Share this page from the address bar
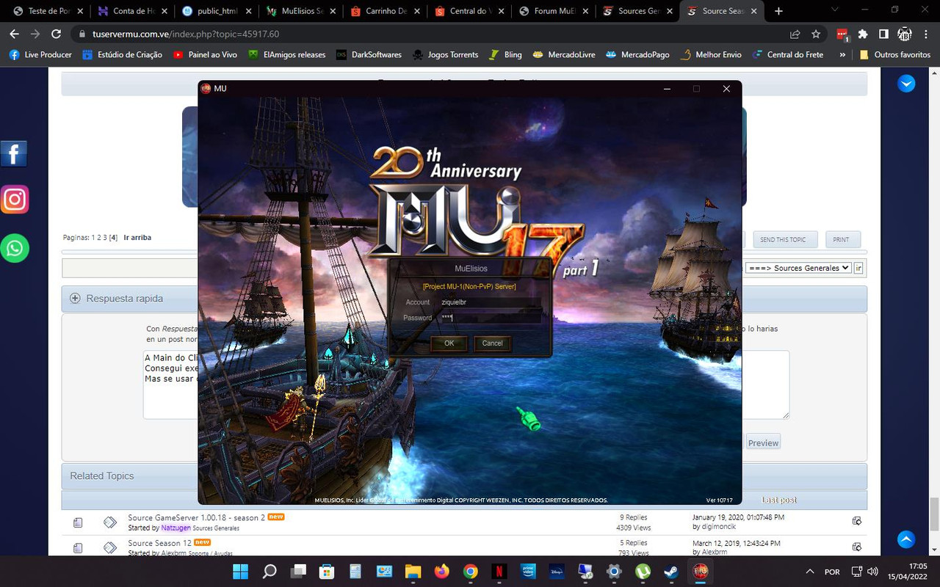Screen dimensions: 940x587 (x=795, y=34)
